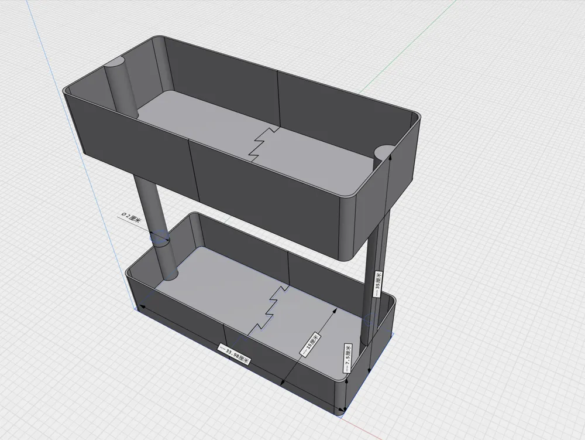Select the 33.98厘米 length dimension label
The height and width of the screenshot is (440, 585).
(x=234, y=354)
